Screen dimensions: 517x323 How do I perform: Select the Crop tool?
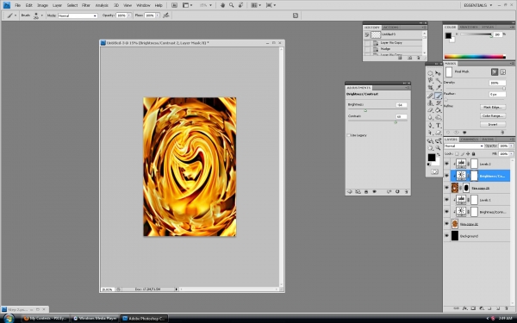(x=430, y=88)
